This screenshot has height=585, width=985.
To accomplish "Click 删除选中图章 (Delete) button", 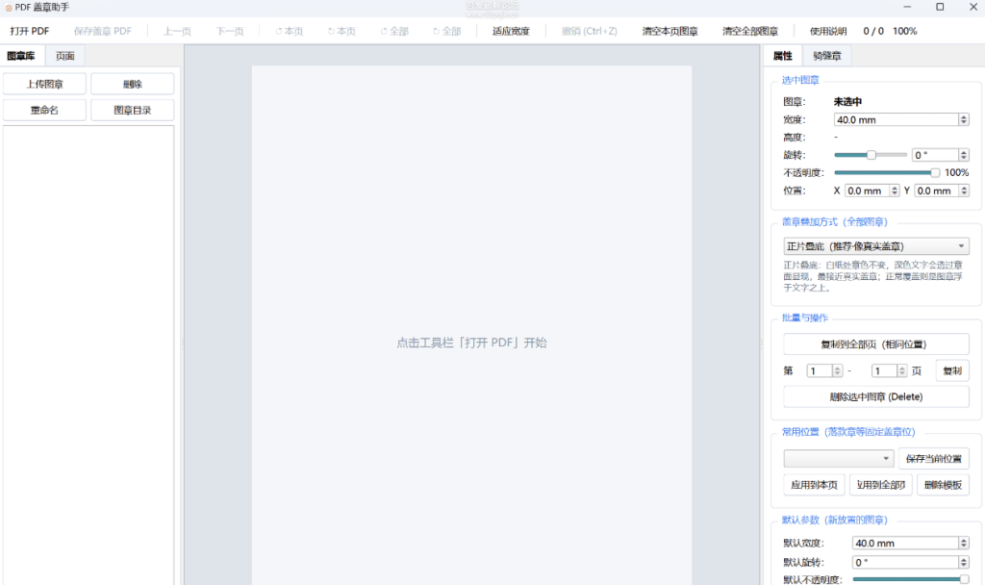I will [x=875, y=397].
